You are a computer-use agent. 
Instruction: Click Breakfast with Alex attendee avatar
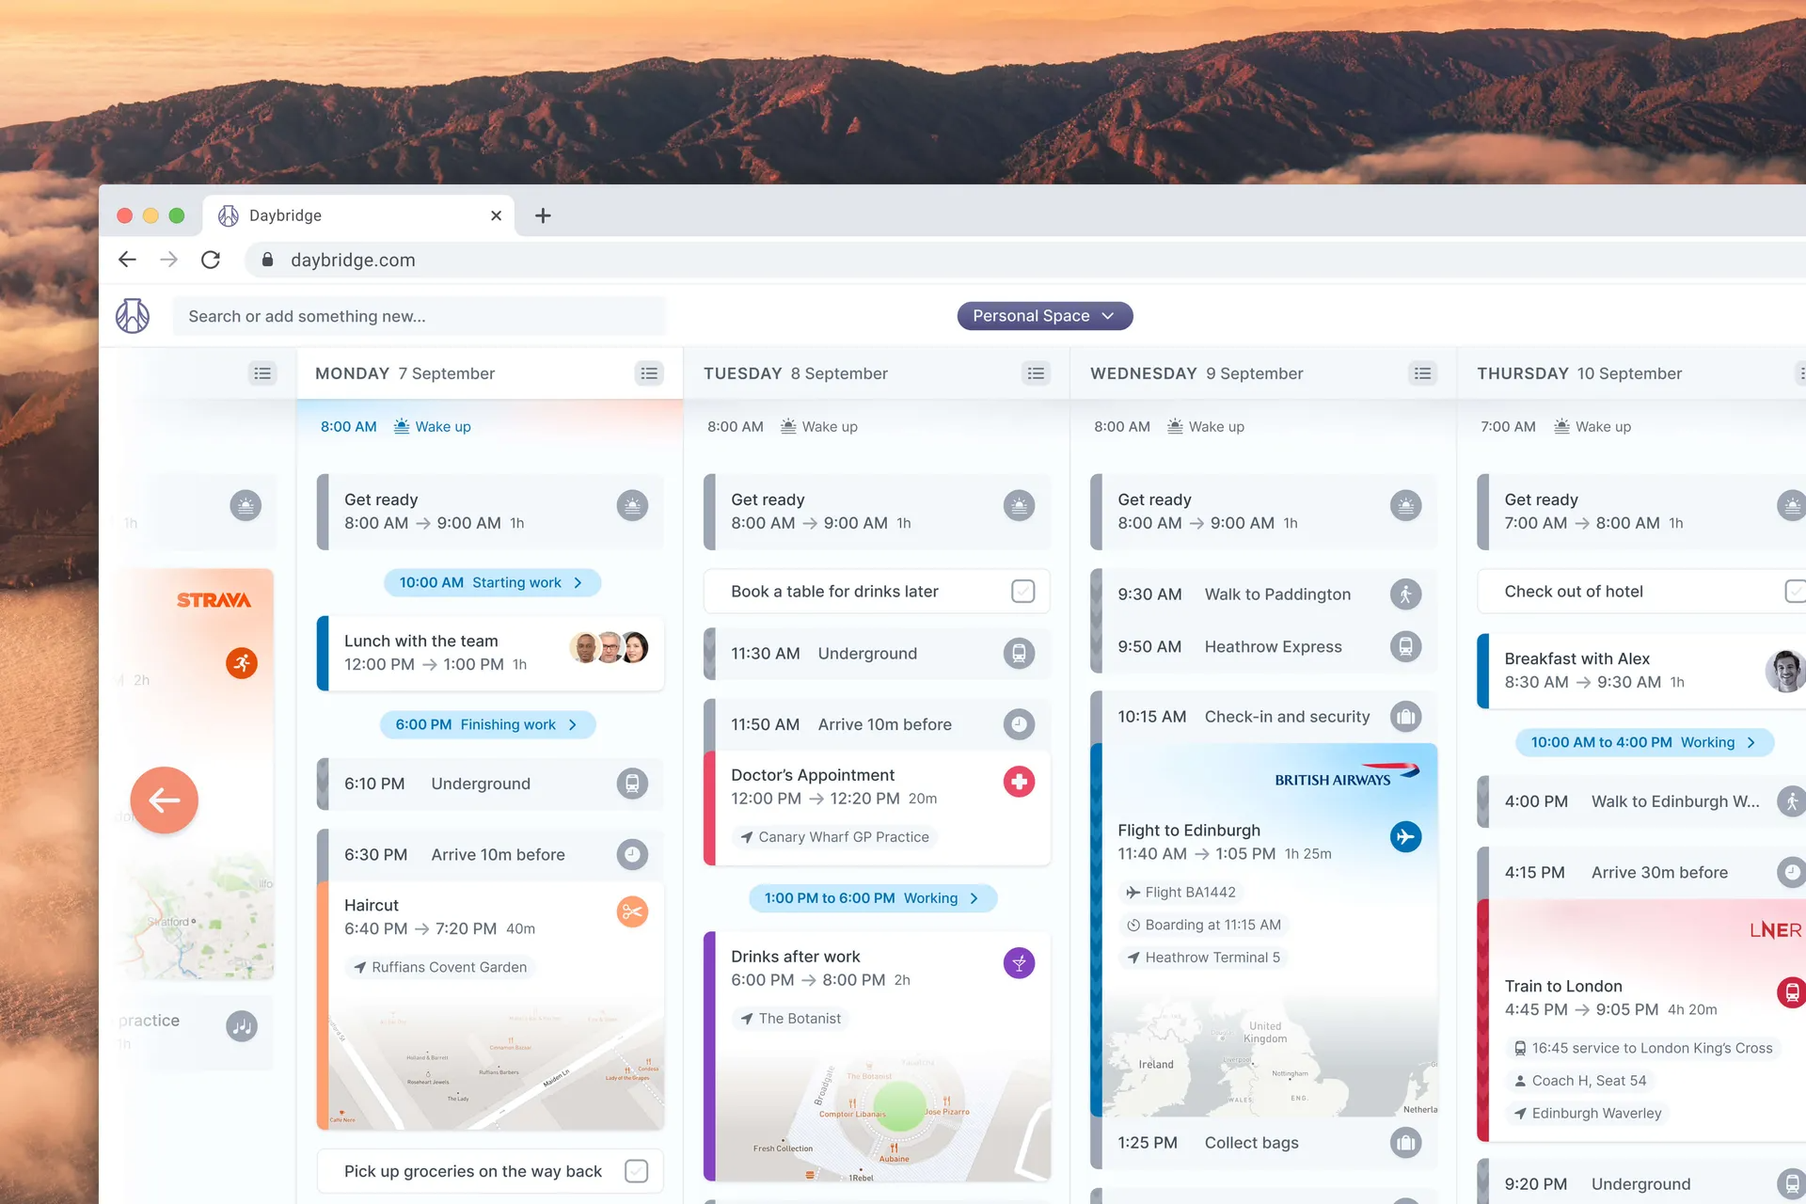[1784, 670]
